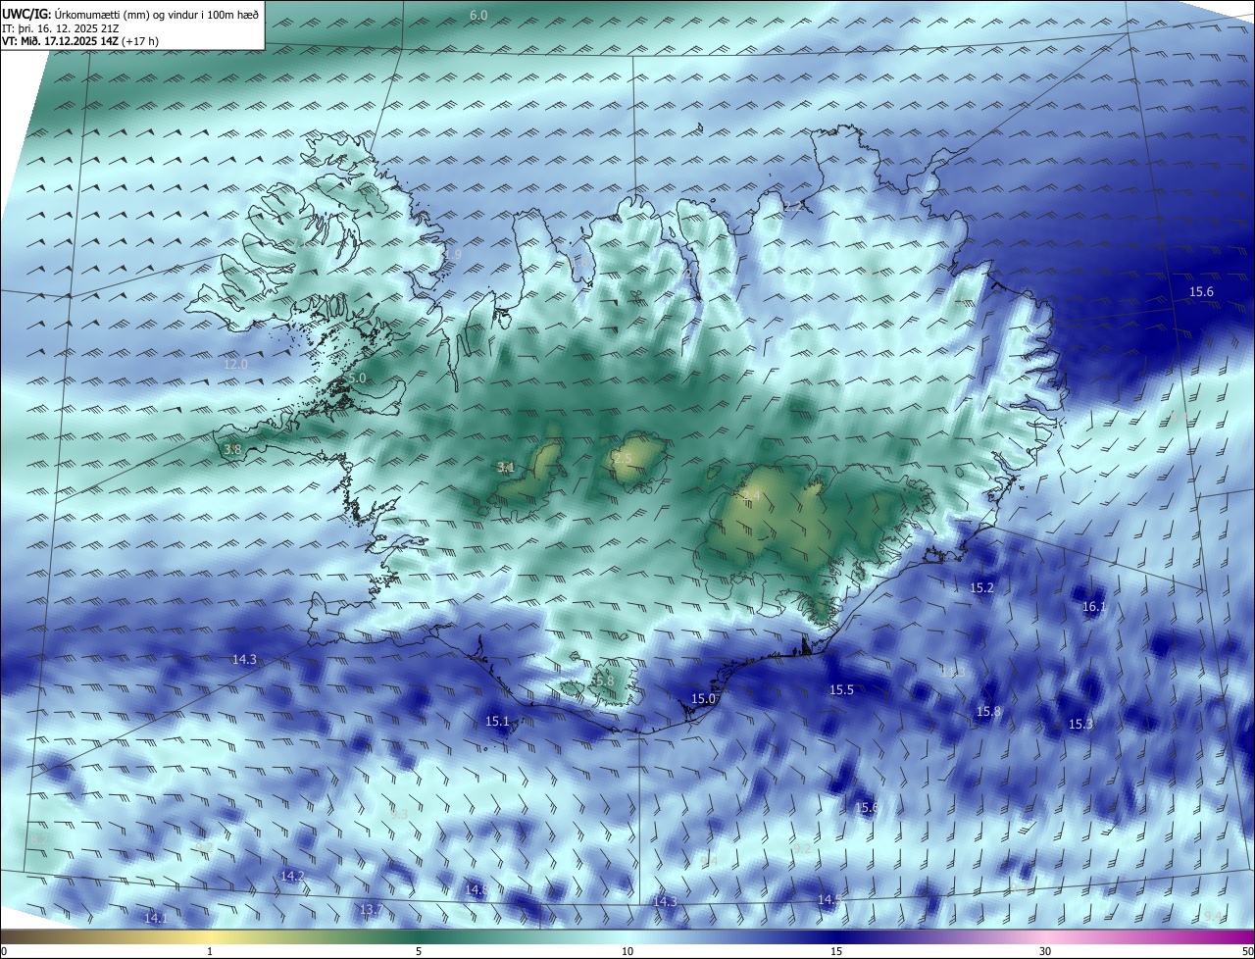Click the 15.2 value label
Viewport: 1255px width, 959px height.
tap(981, 588)
